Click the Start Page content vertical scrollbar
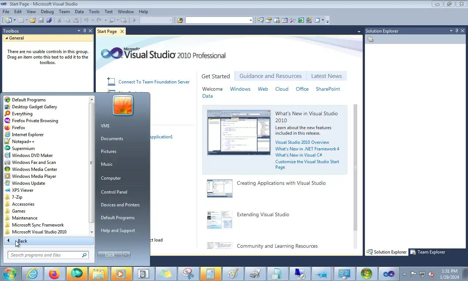The height and width of the screenshot is (281, 468). pos(355,167)
